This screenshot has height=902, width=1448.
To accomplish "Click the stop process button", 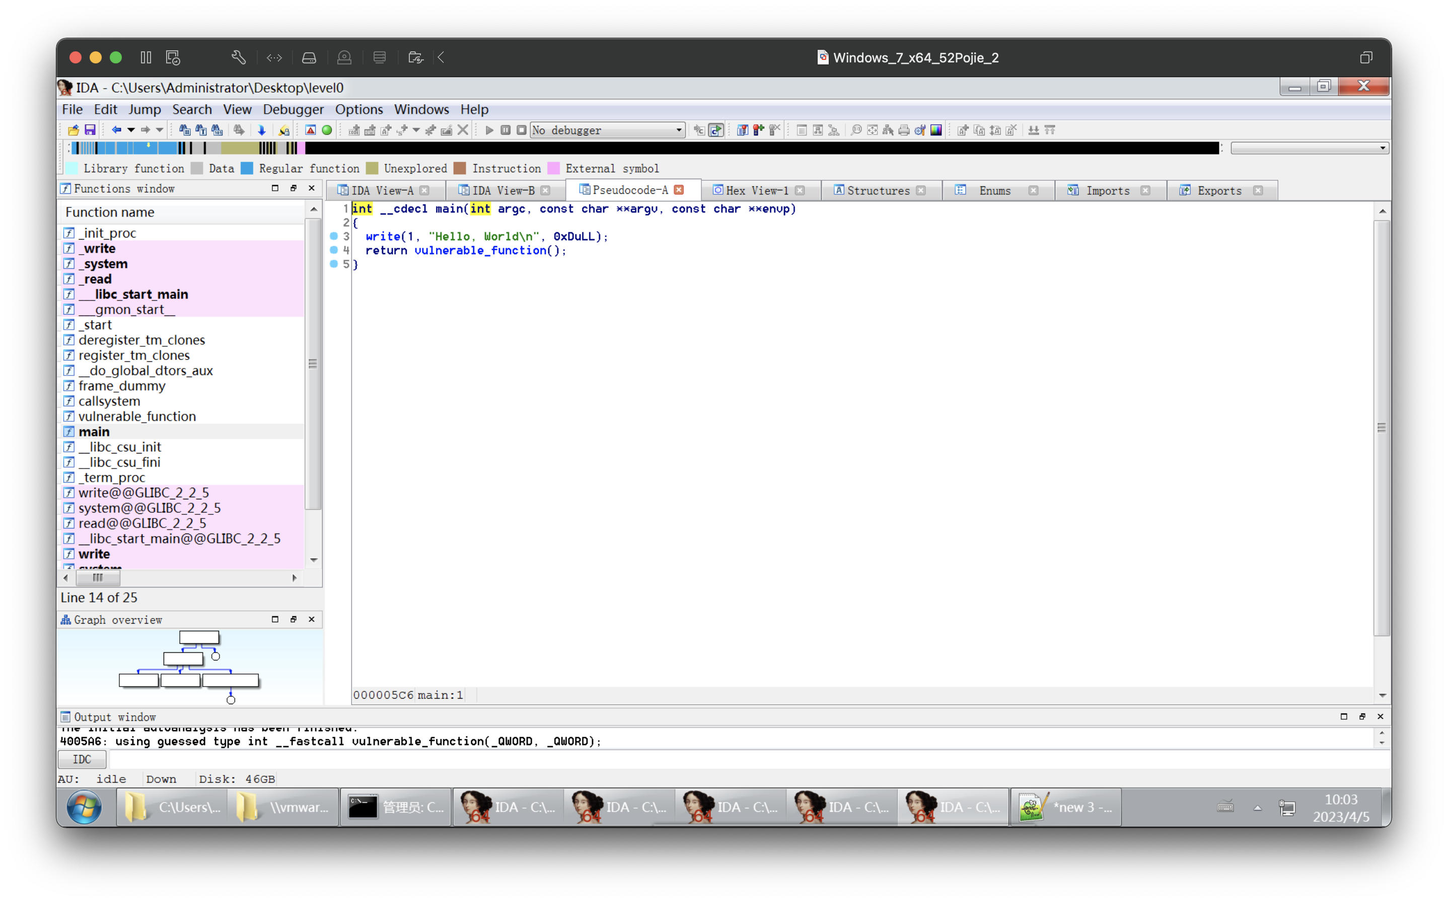I will tap(522, 130).
